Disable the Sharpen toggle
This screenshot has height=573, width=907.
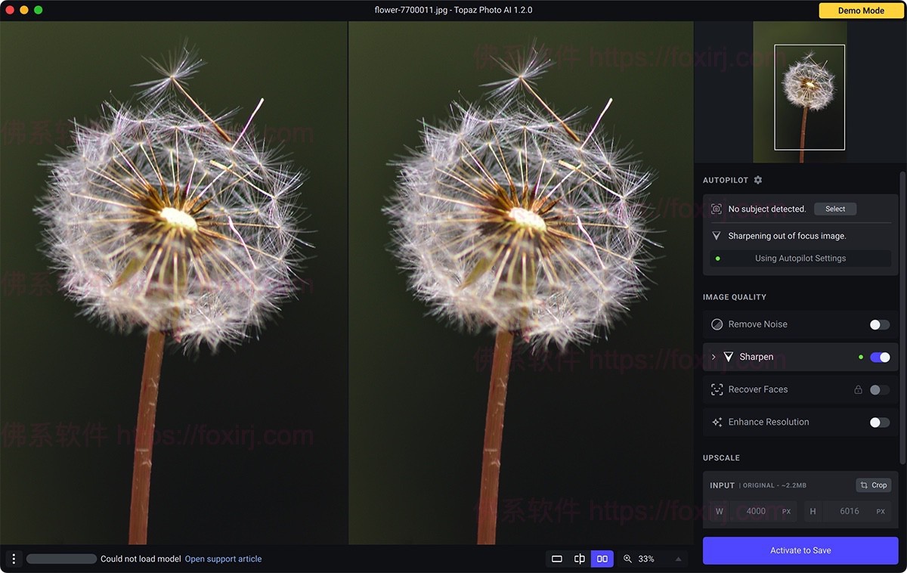click(881, 357)
